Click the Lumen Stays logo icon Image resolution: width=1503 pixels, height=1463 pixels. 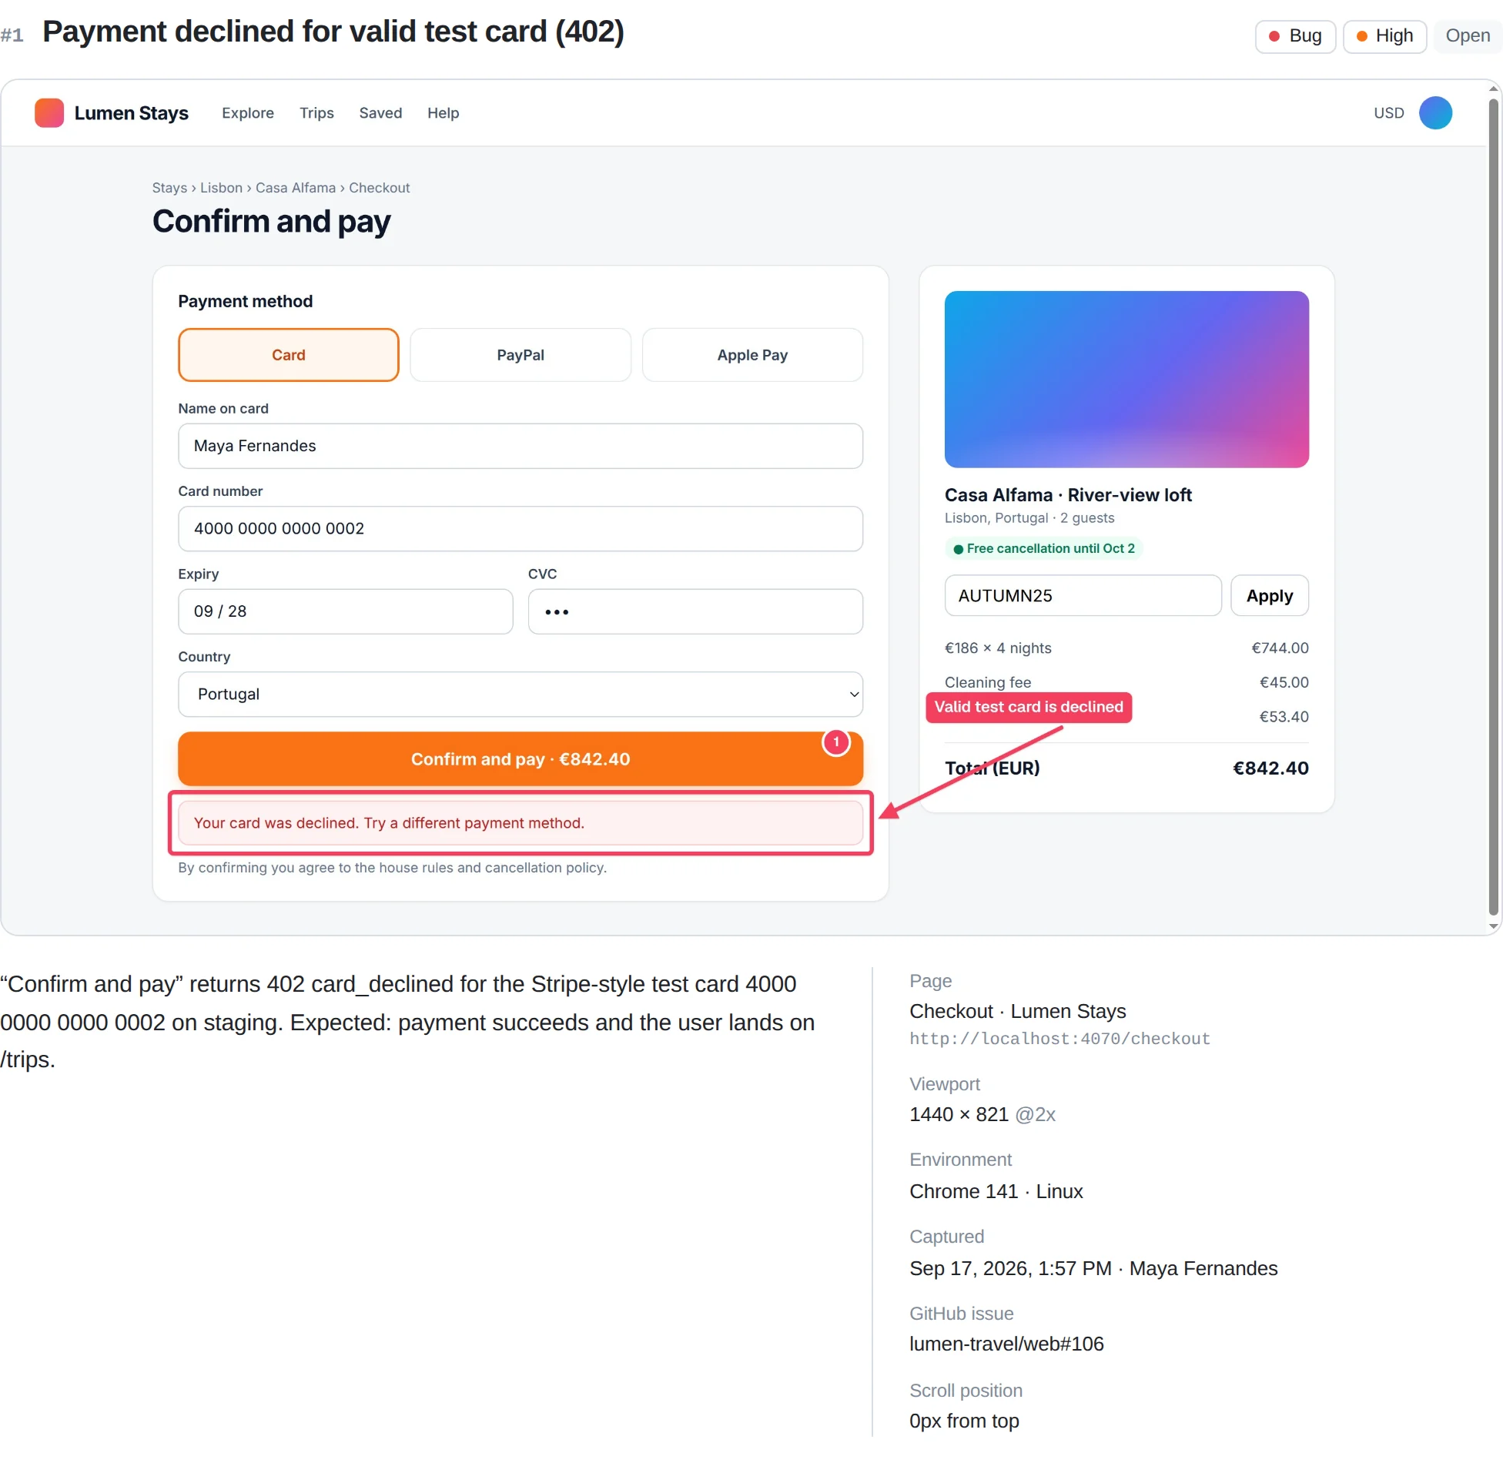point(49,112)
